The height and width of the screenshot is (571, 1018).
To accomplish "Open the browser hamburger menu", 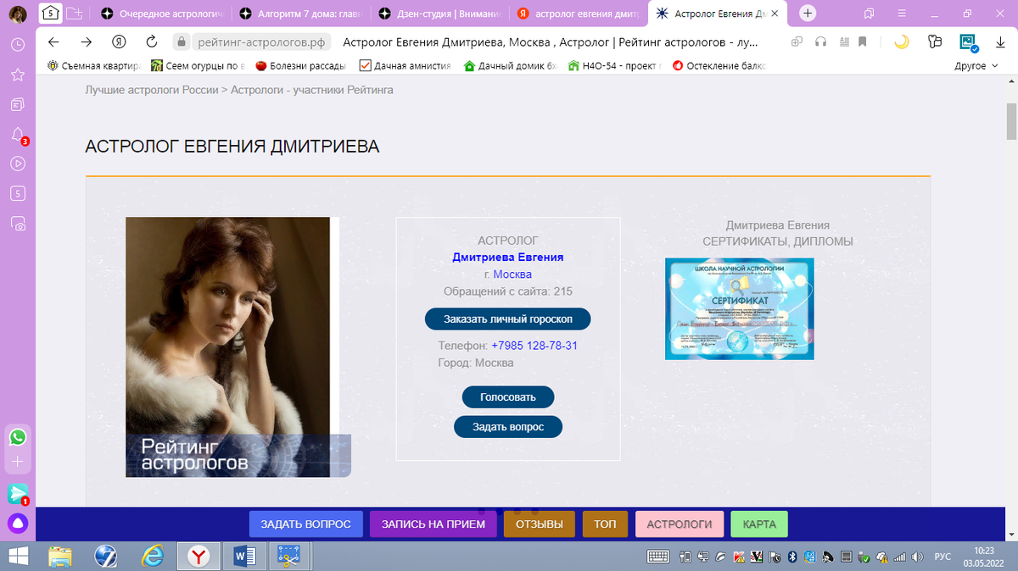I will [x=901, y=14].
